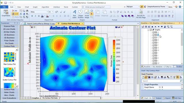
Task: Open the Surface Plots category
Action: point(9,90)
